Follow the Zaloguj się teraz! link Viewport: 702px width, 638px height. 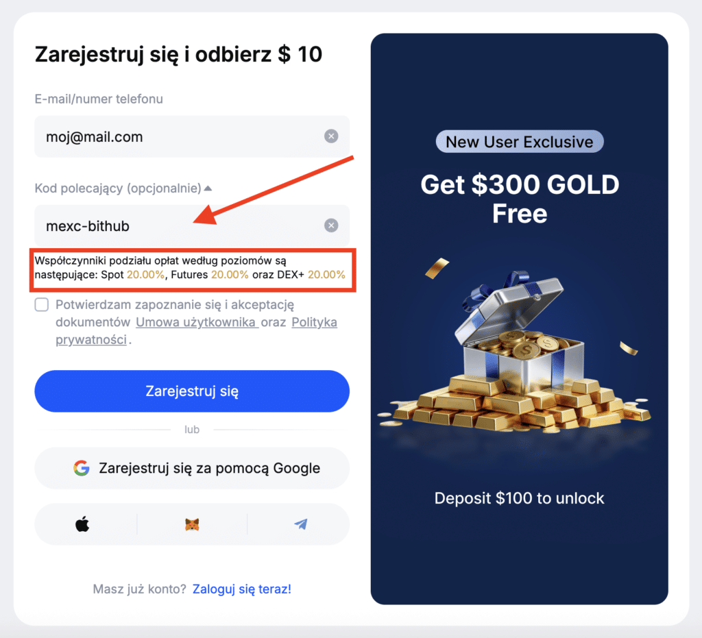coord(242,589)
